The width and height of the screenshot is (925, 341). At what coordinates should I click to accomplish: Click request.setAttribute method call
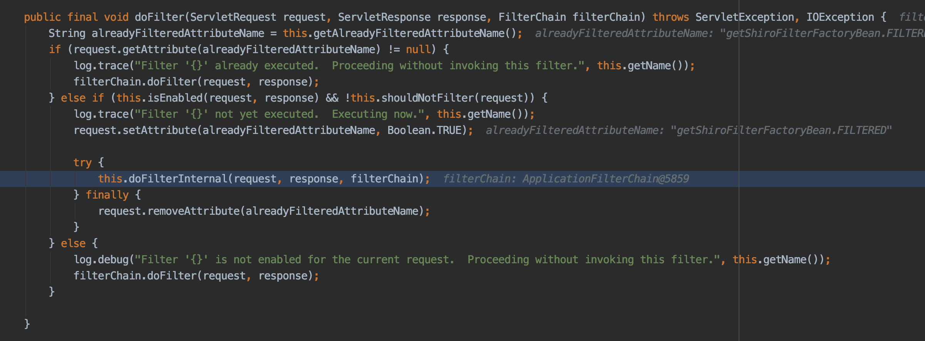pyautogui.click(x=135, y=130)
